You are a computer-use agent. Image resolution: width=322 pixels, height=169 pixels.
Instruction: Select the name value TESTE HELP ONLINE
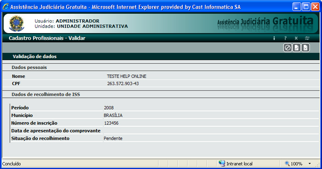coord(126,76)
